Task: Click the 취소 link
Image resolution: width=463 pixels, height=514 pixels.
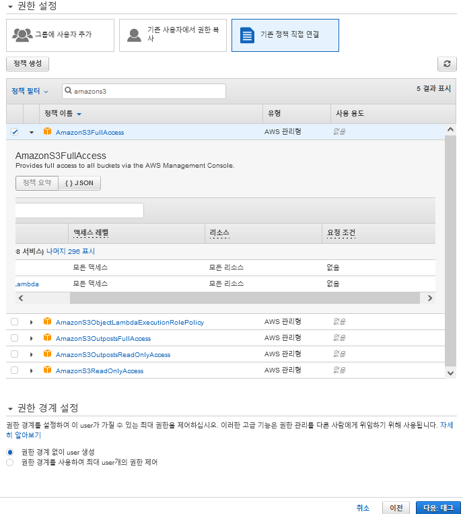Action: tap(363, 508)
